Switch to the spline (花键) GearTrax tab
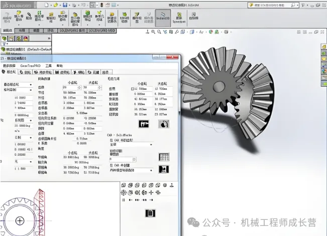The width and height of the screenshot is (327, 236). [93, 72]
